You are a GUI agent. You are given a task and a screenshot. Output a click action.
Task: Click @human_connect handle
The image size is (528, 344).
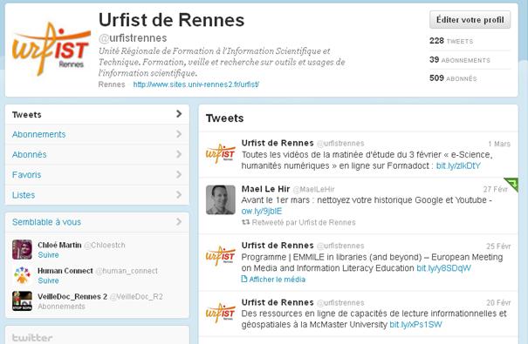coord(127,271)
